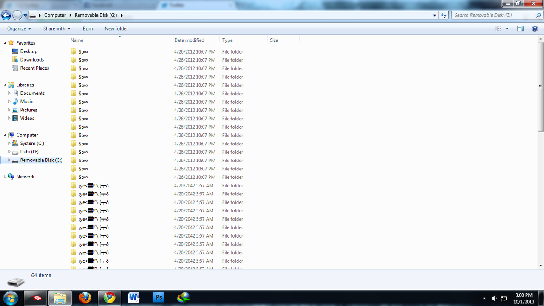
Task: Collapse the Favorites group
Action: click(6, 43)
